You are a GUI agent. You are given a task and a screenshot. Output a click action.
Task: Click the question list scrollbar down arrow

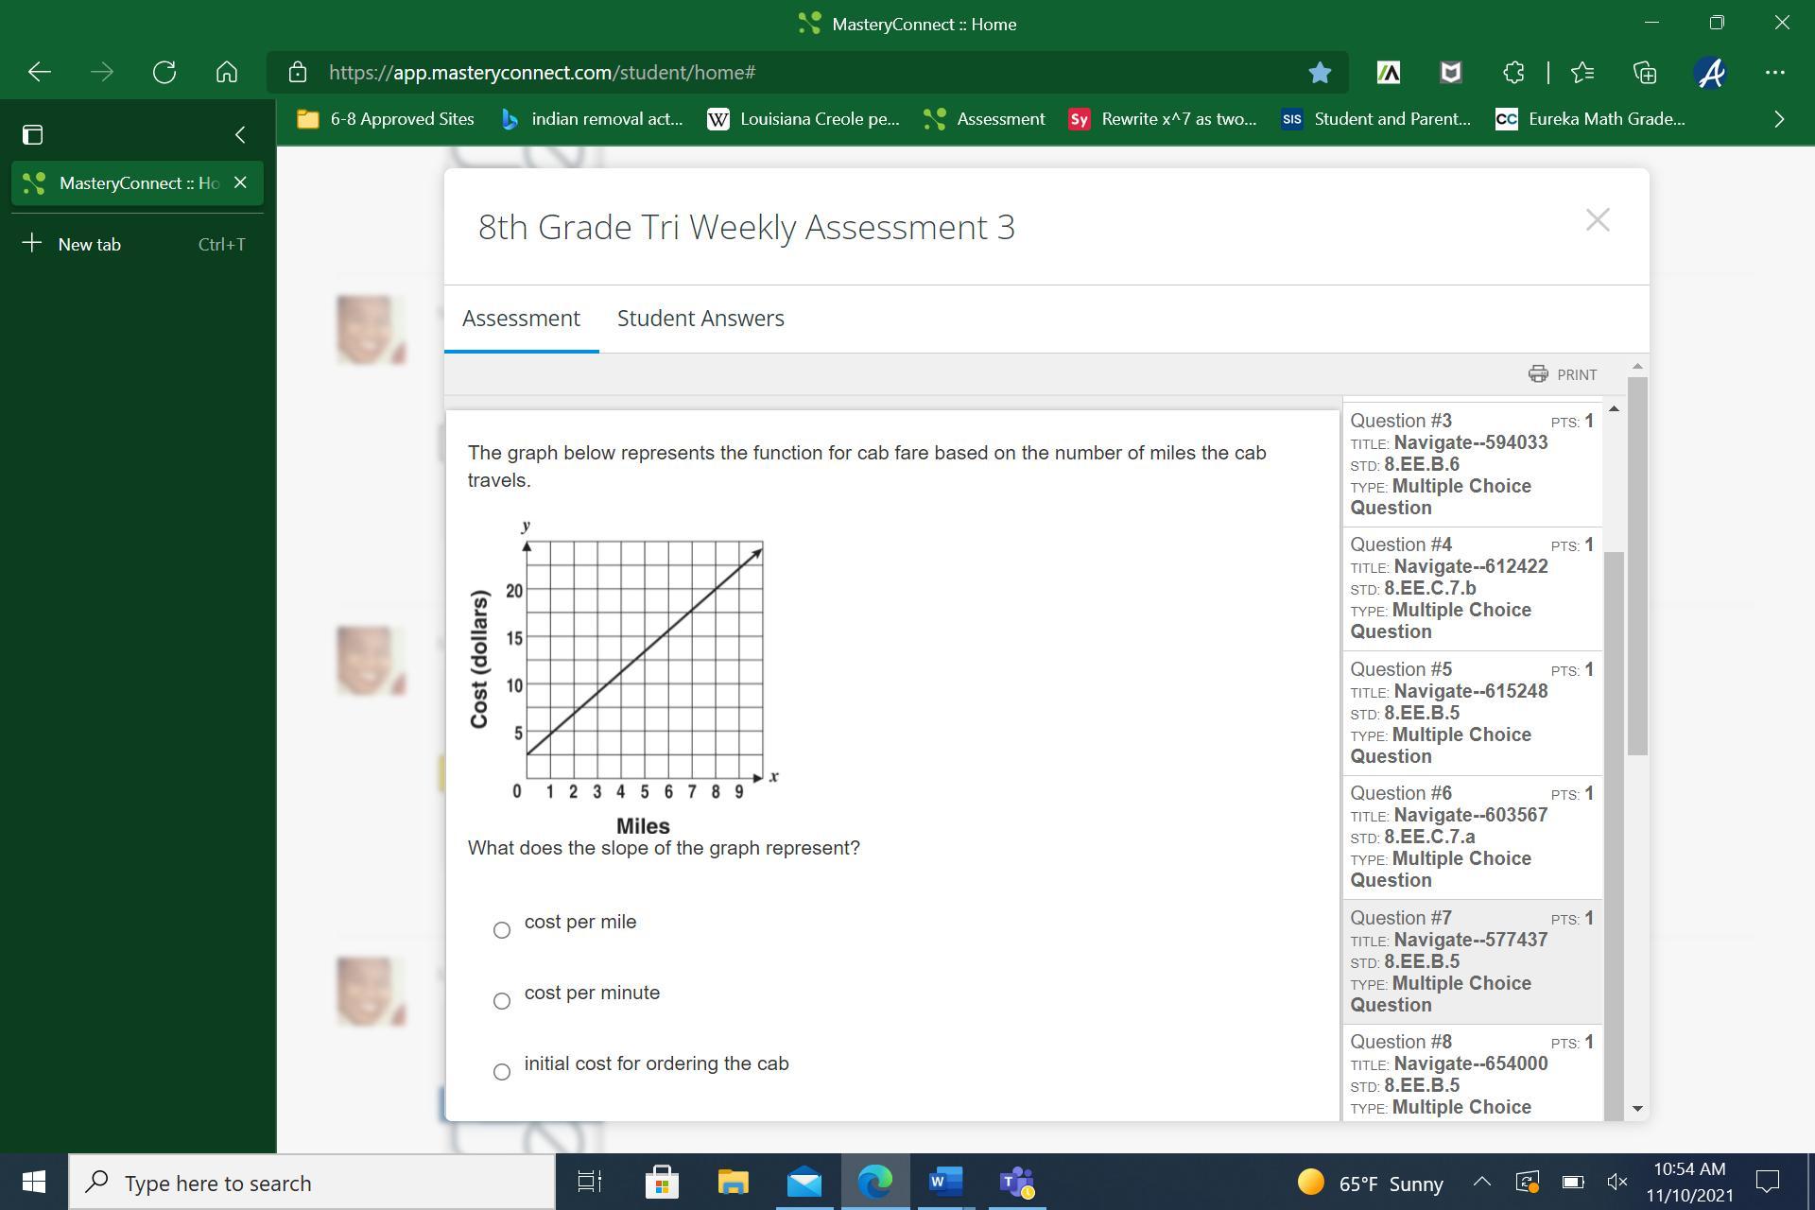pyautogui.click(x=1637, y=1108)
